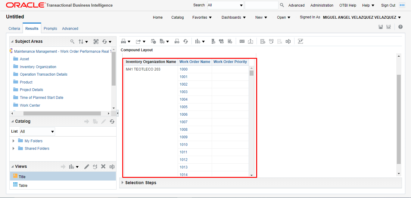
Task: Open the refresh dropdown in Subject Areas panel
Action: pyautogui.click(x=110, y=42)
